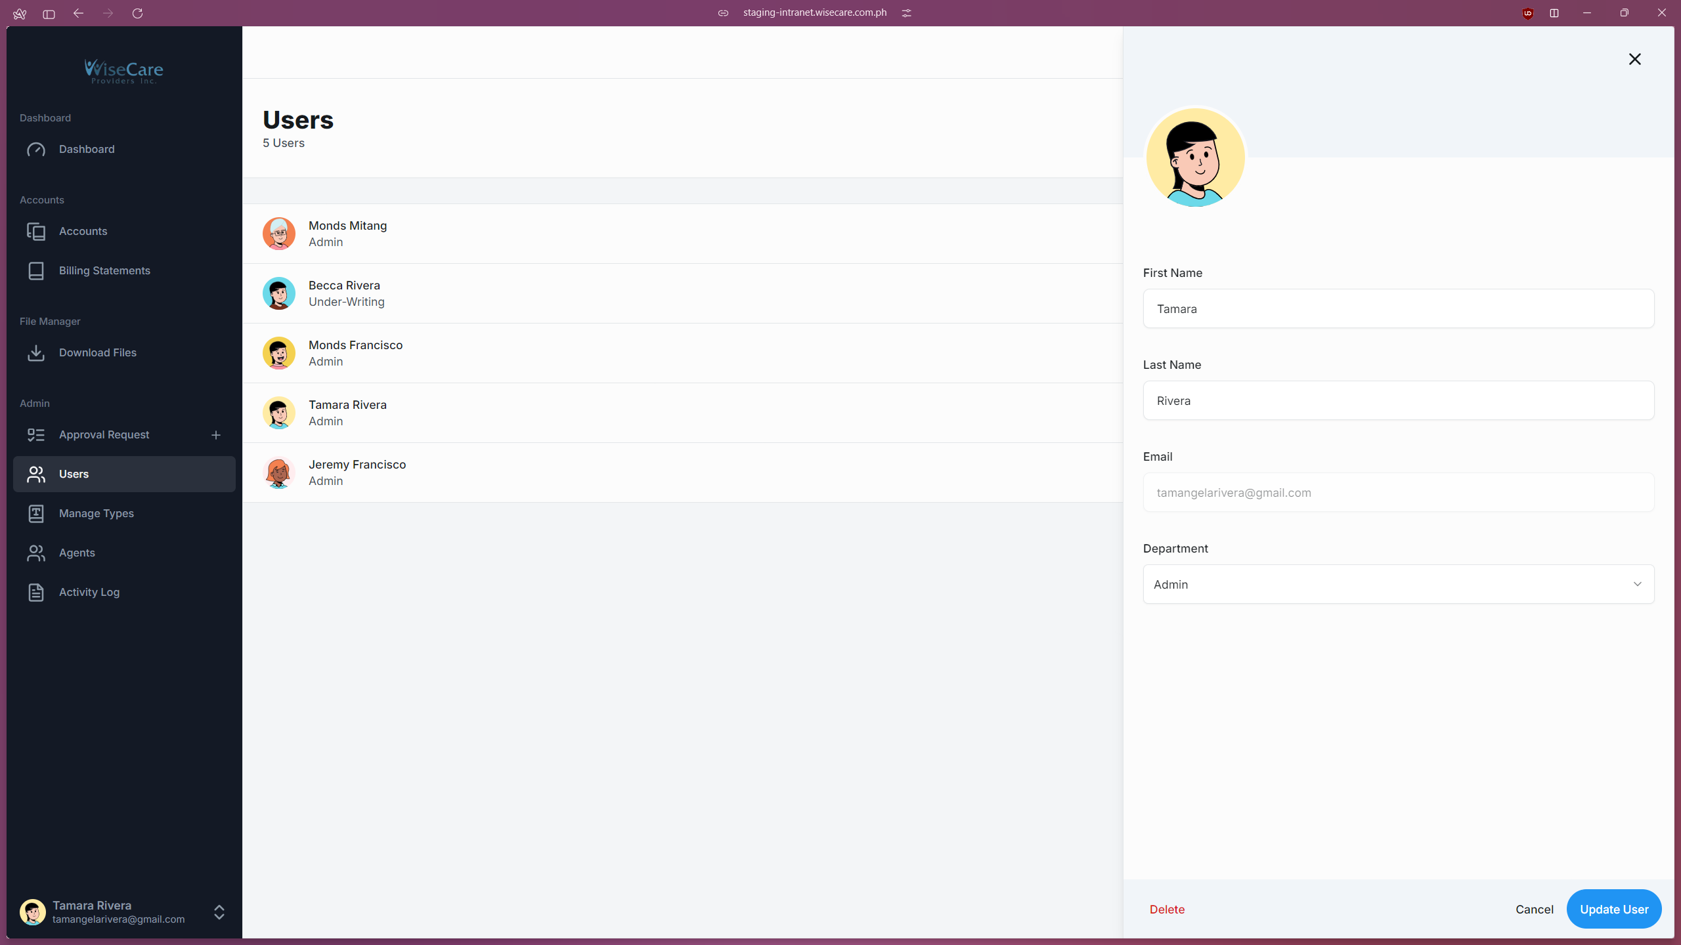Click the plus icon beside Approval Request

(216, 434)
